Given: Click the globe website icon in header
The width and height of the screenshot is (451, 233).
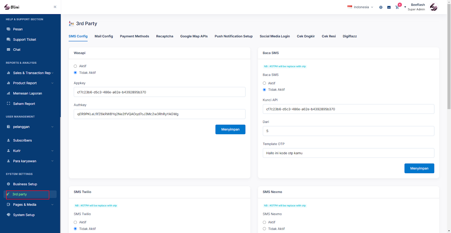Looking at the screenshot, I should (x=381, y=7).
